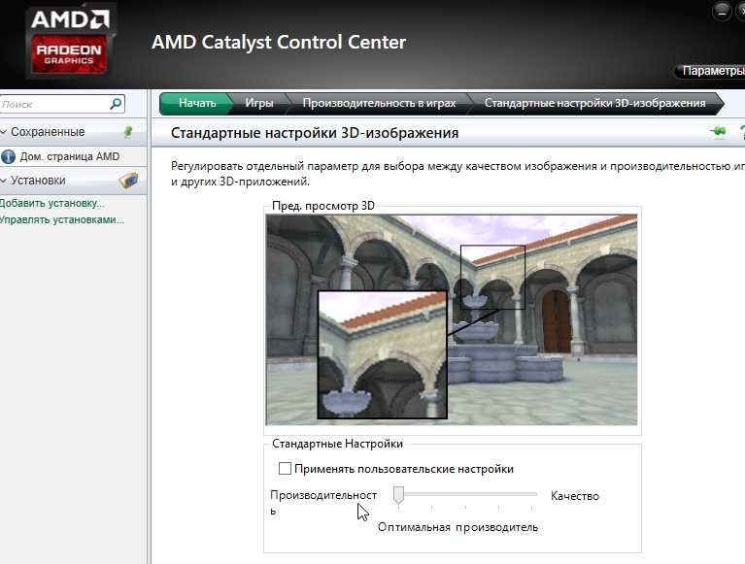
Task: Click Управлять установками link
Action: 62,219
